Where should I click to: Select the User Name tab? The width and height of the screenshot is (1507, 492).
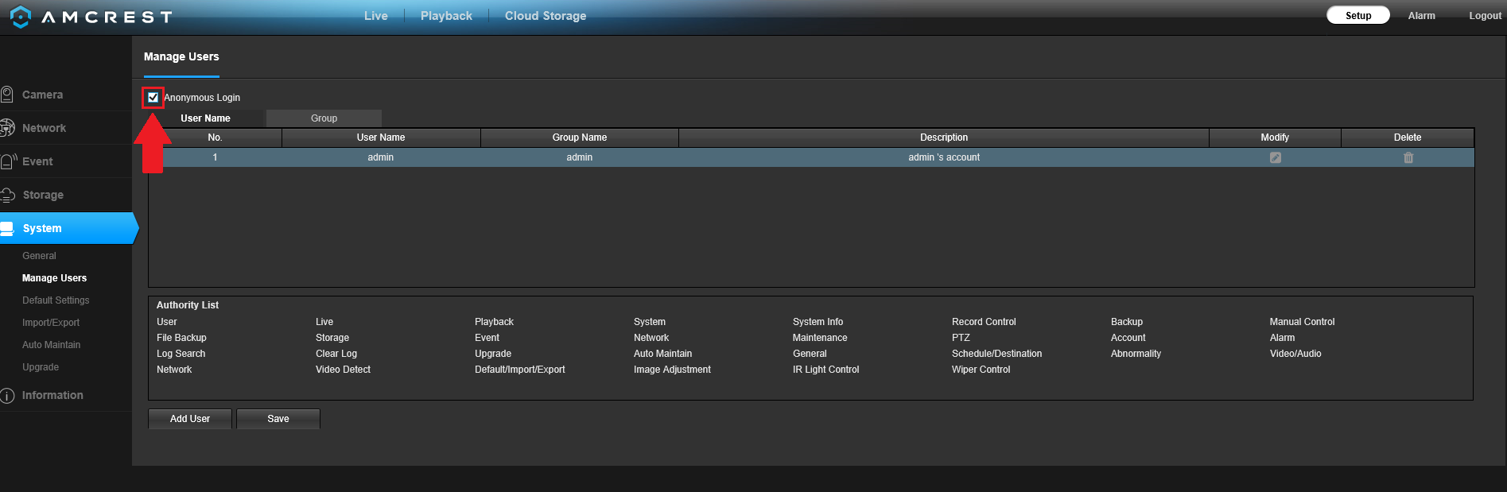point(205,118)
